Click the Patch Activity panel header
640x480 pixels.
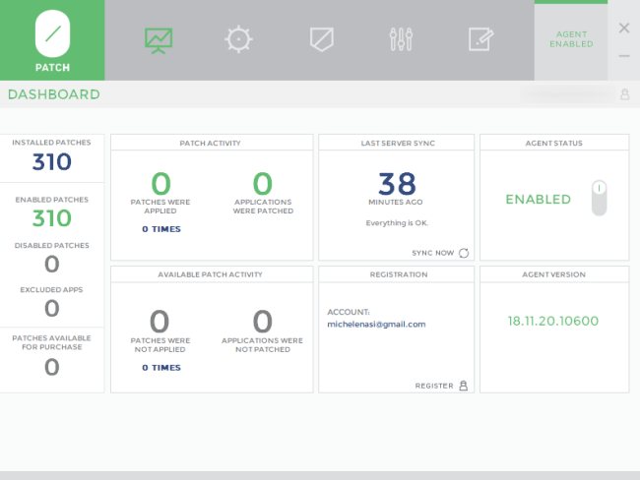tap(212, 143)
